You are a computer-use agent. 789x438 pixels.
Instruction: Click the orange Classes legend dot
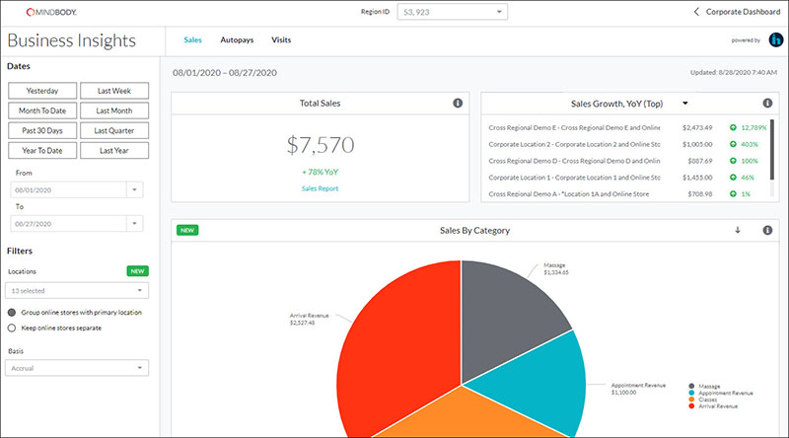click(x=691, y=400)
